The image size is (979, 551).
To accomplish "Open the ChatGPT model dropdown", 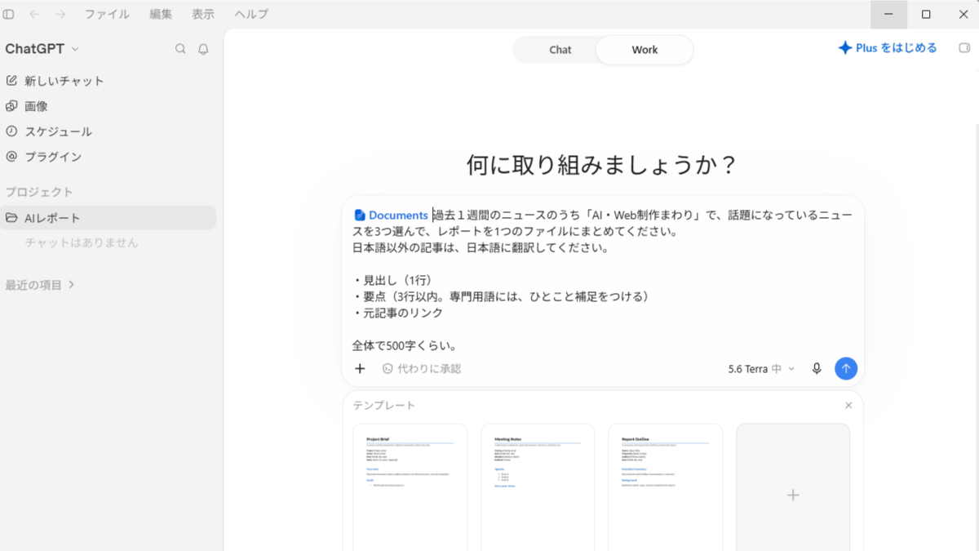I will [42, 49].
